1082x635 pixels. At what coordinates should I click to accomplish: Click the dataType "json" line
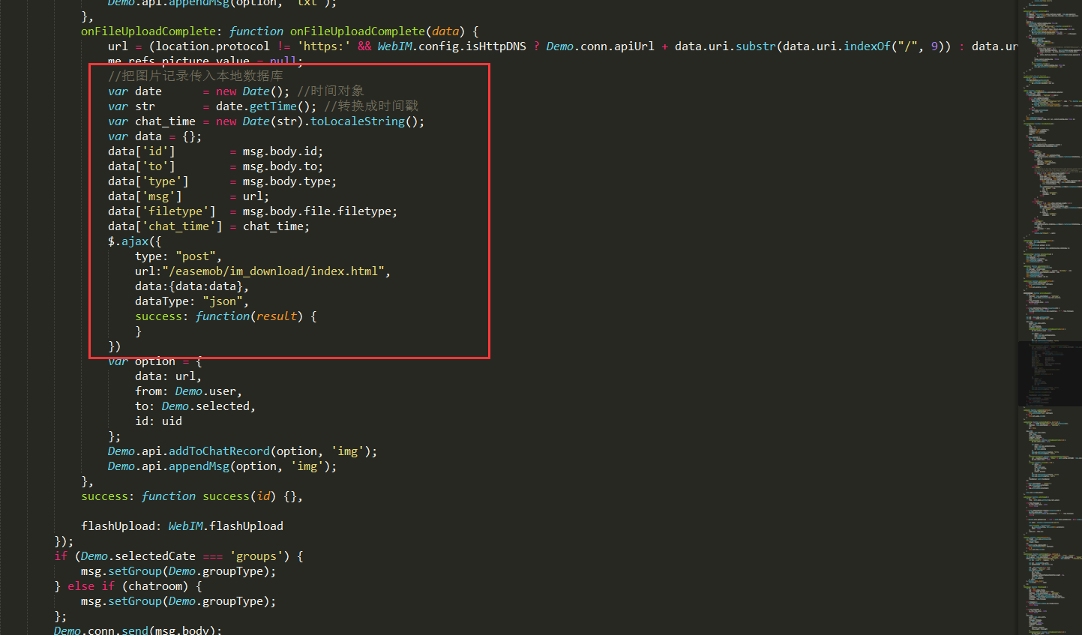pos(191,301)
